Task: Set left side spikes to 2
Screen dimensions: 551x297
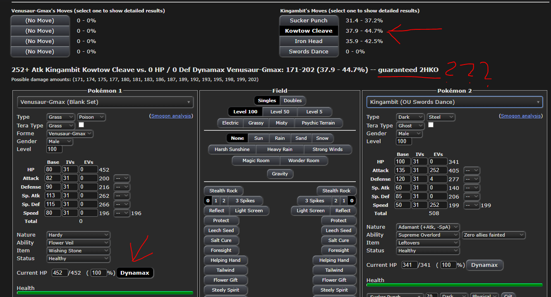Action: (x=224, y=201)
